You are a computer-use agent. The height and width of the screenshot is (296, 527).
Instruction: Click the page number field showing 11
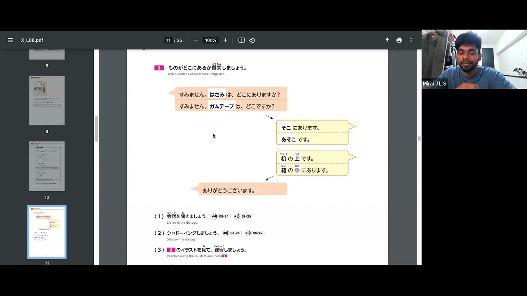coord(168,40)
